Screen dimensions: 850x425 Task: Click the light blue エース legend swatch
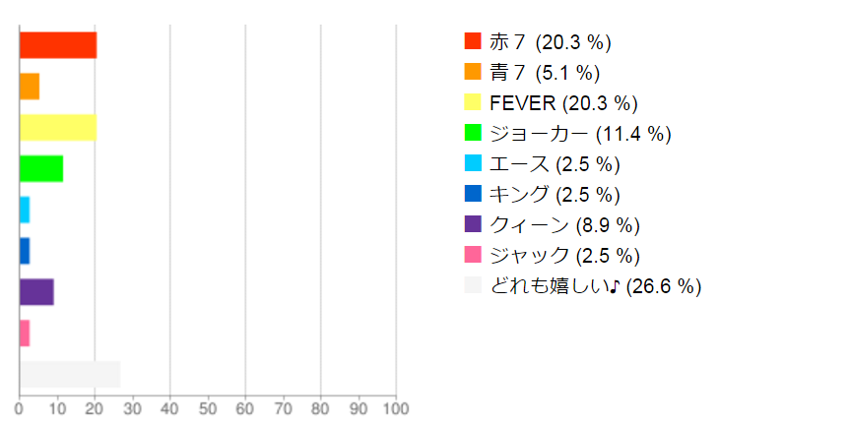(x=473, y=163)
